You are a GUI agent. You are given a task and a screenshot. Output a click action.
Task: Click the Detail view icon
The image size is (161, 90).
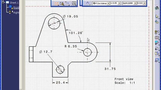click(157, 43)
